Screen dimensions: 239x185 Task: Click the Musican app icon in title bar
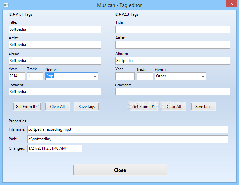[6, 5]
